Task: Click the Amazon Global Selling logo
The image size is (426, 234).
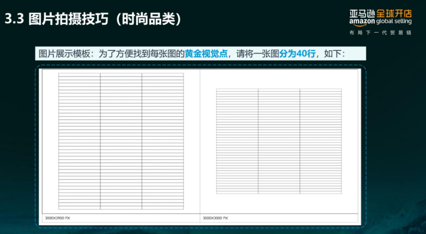Action: (x=380, y=18)
